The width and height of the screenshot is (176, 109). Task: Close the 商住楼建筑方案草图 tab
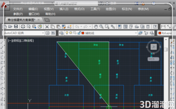pyautogui.click(x=39, y=20)
